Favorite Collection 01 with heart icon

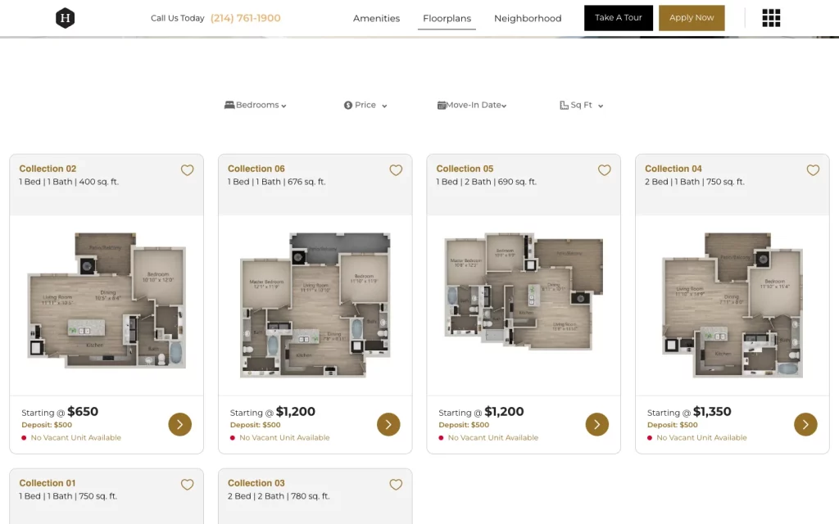[187, 485]
